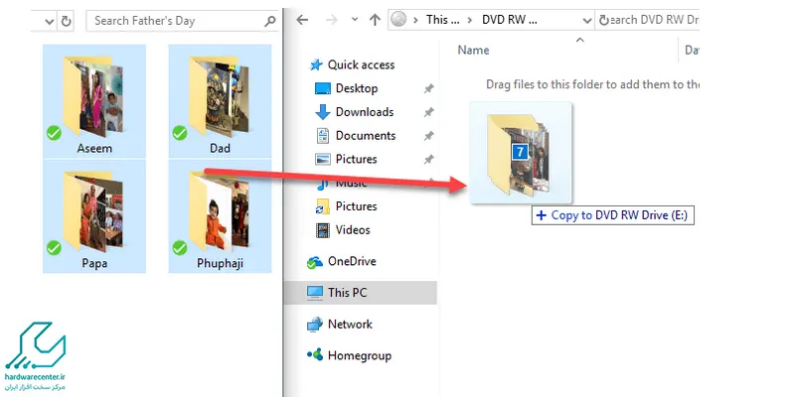Refresh the Father's Day folder
Viewport: 795px width, 397px height.
(66, 20)
